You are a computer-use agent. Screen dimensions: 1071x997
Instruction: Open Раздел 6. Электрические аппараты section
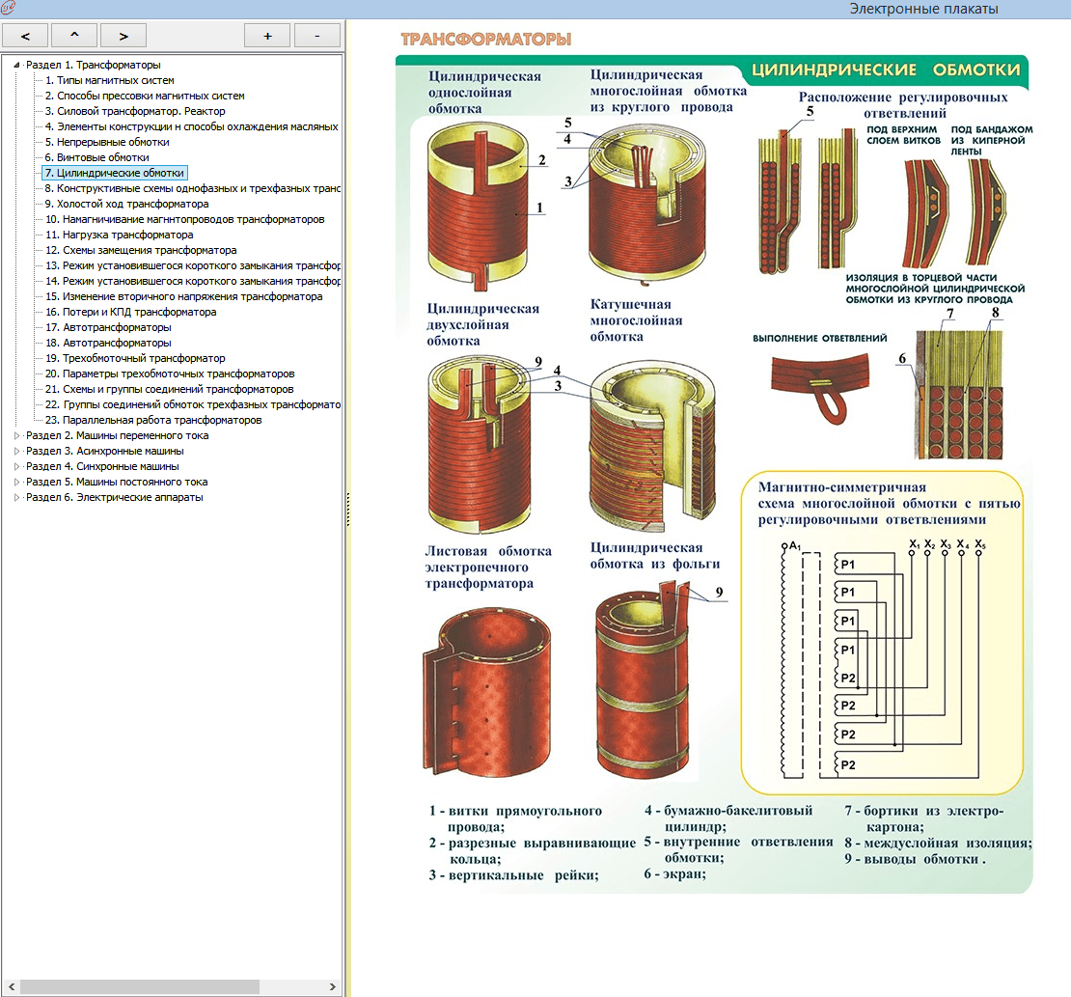pos(16,497)
